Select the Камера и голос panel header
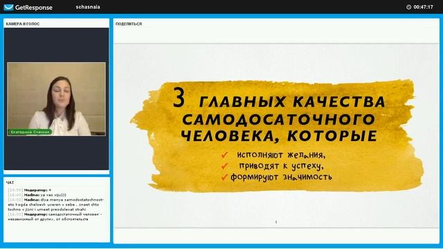The height and width of the screenshot is (249, 443). 23,24
